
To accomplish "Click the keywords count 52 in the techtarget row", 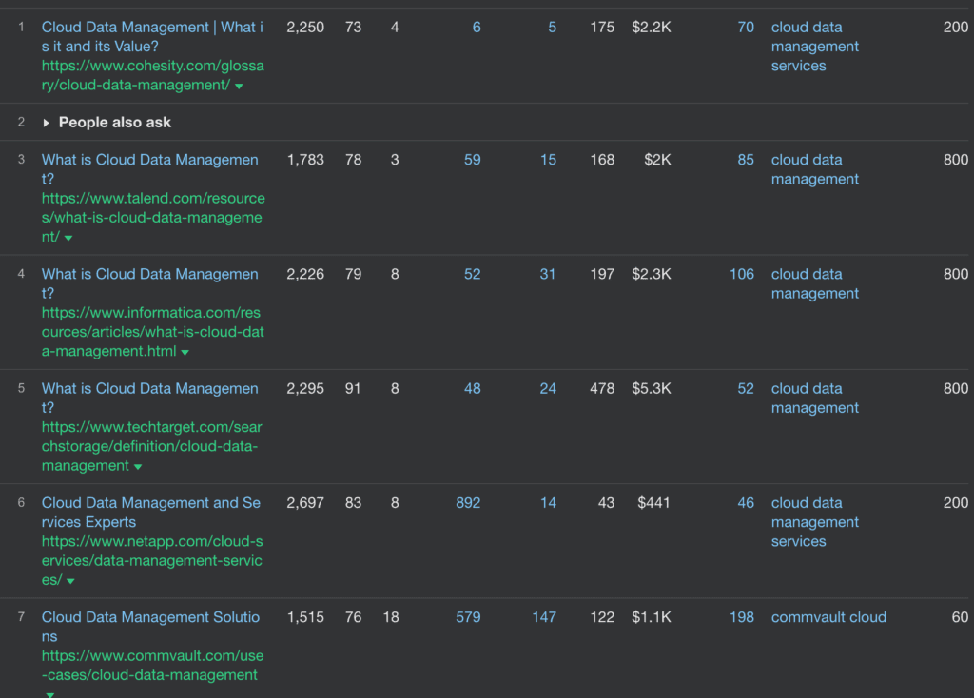I will 746,388.
